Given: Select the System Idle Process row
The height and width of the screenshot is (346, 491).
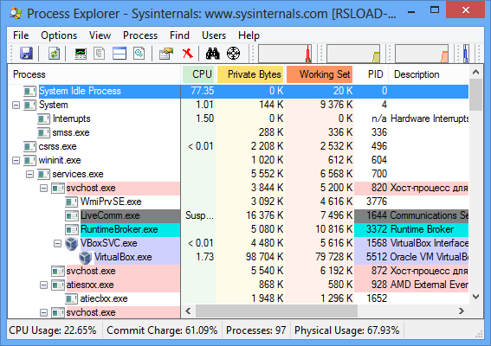Looking at the screenshot, I should pos(238,91).
